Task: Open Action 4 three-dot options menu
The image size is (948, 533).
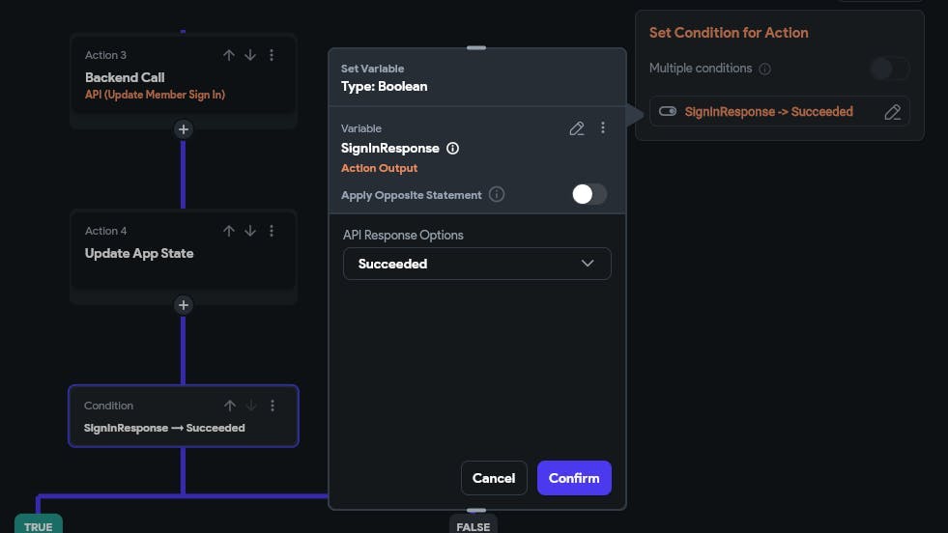Action: tap(272, 231)
